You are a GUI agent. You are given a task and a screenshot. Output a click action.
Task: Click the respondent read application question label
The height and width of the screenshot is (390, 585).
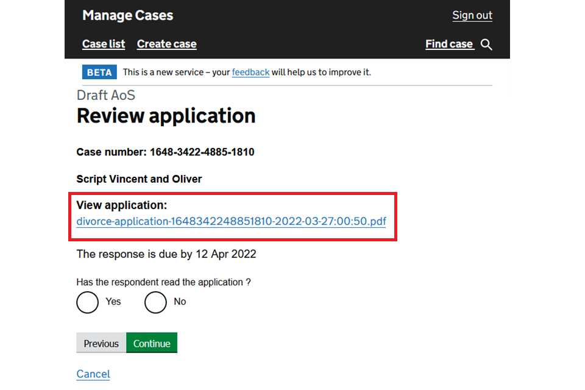tap(163, 282)
